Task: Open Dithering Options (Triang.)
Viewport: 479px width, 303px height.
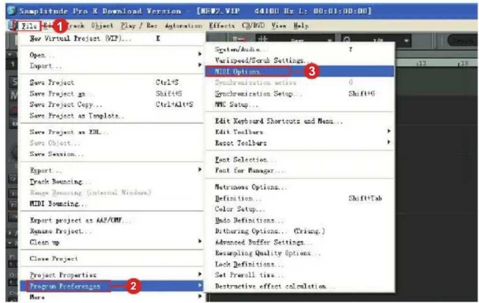Action: (x=300, y=231)
